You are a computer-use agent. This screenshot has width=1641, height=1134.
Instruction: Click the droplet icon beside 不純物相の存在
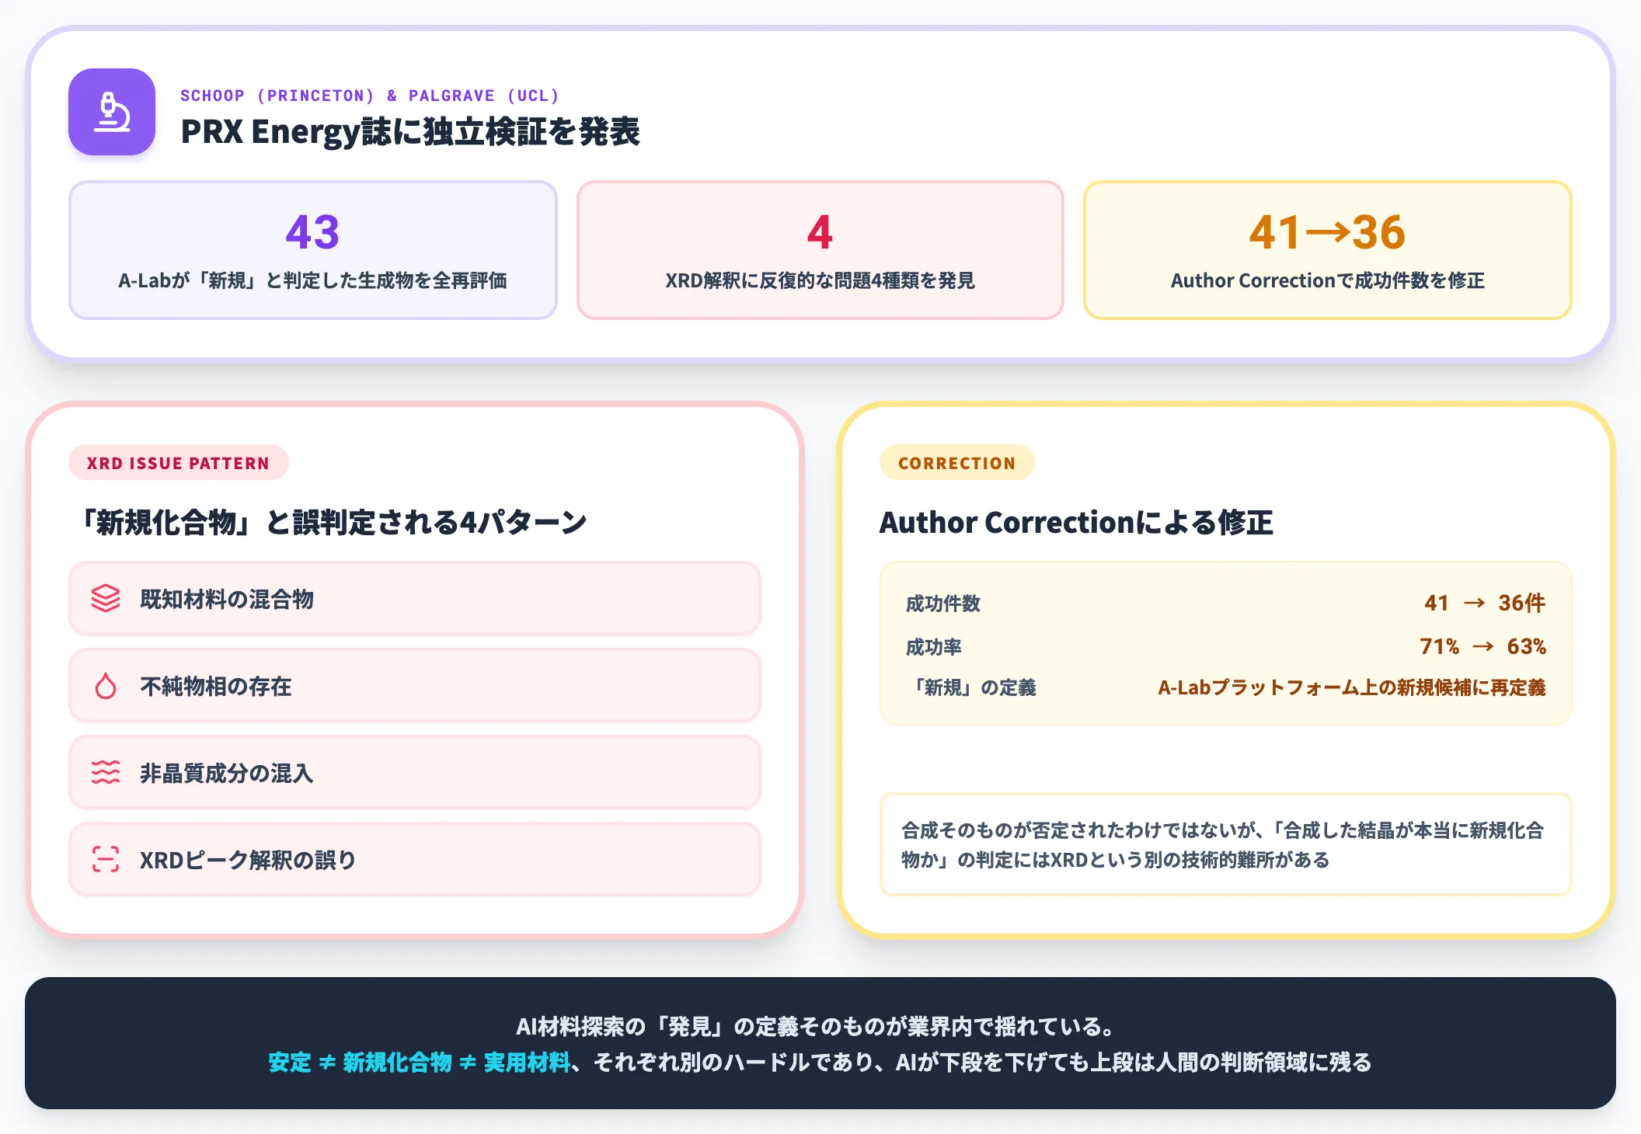coord(106,686)
